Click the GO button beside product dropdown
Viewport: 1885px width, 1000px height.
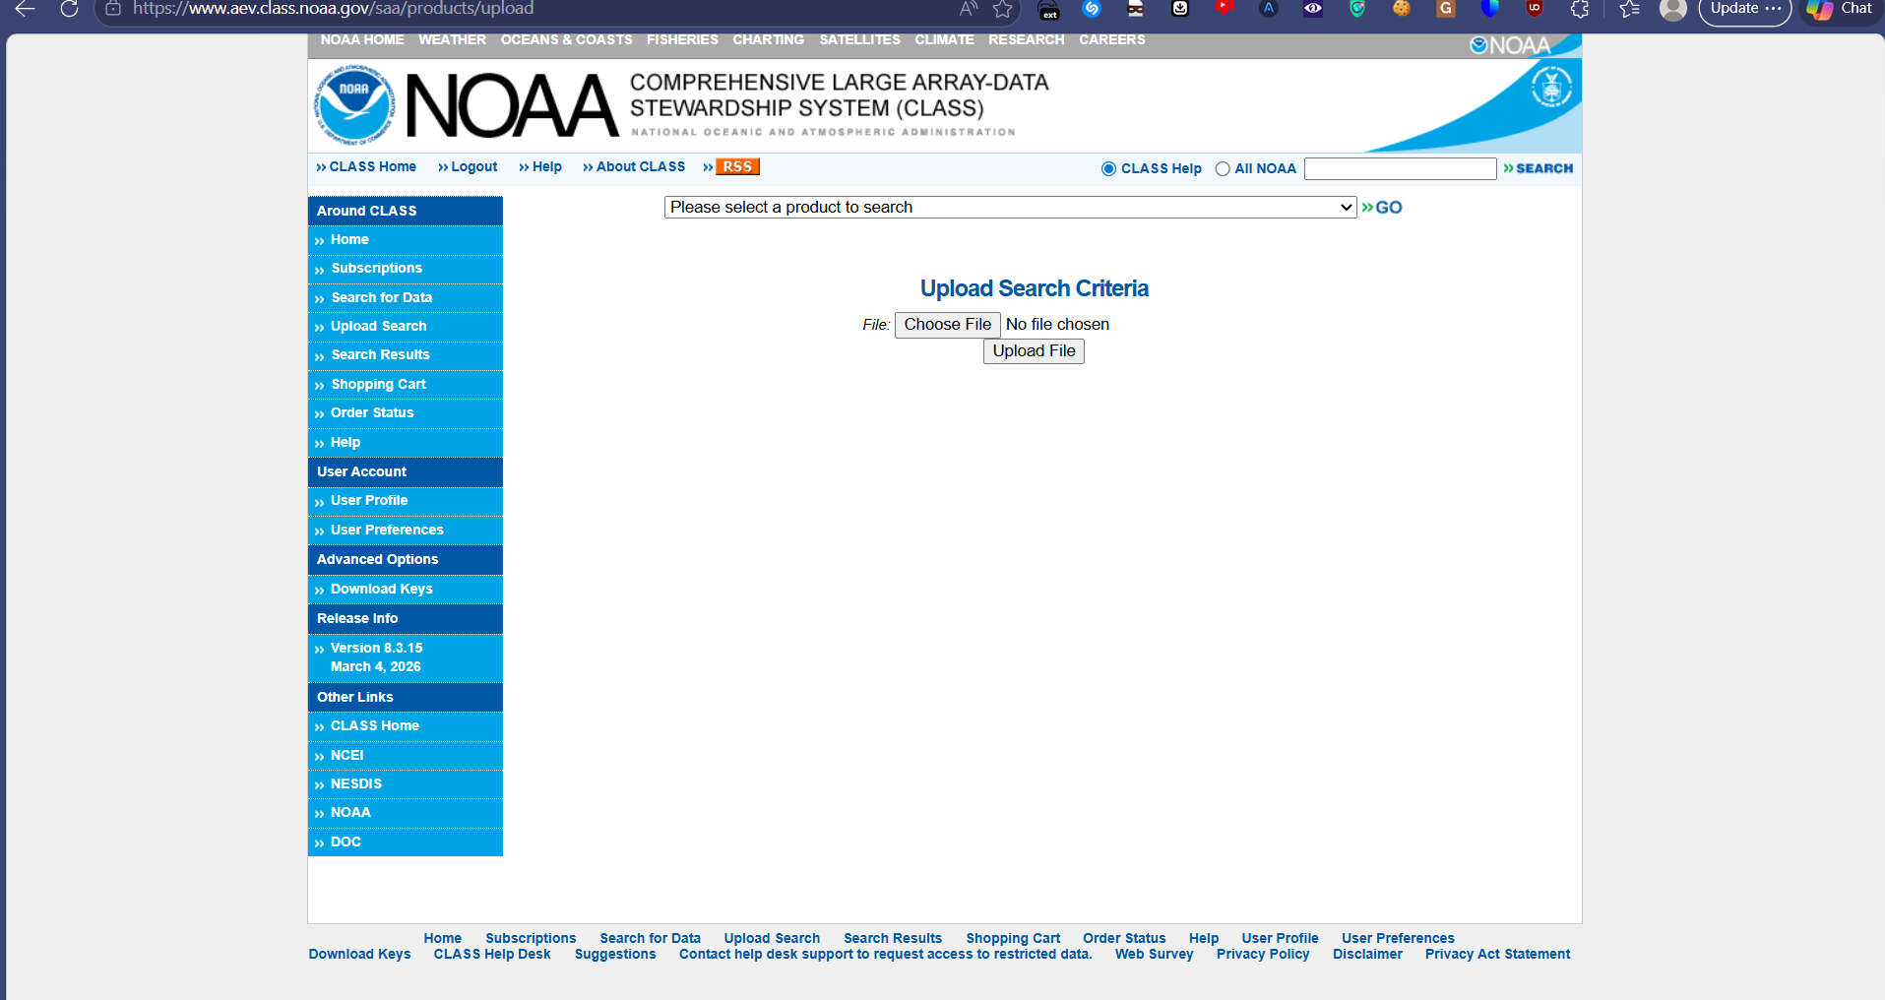pos(1382,208)
